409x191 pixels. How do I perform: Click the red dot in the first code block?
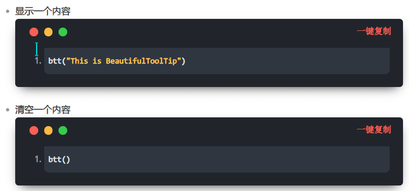(x=34, y=32)
